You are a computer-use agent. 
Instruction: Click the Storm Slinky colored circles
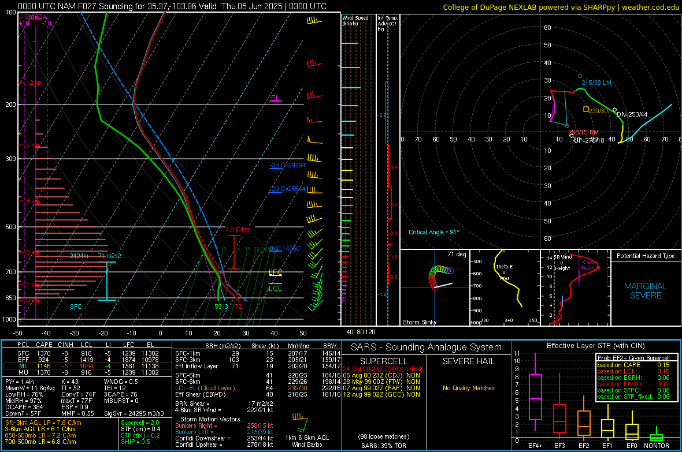440,277
